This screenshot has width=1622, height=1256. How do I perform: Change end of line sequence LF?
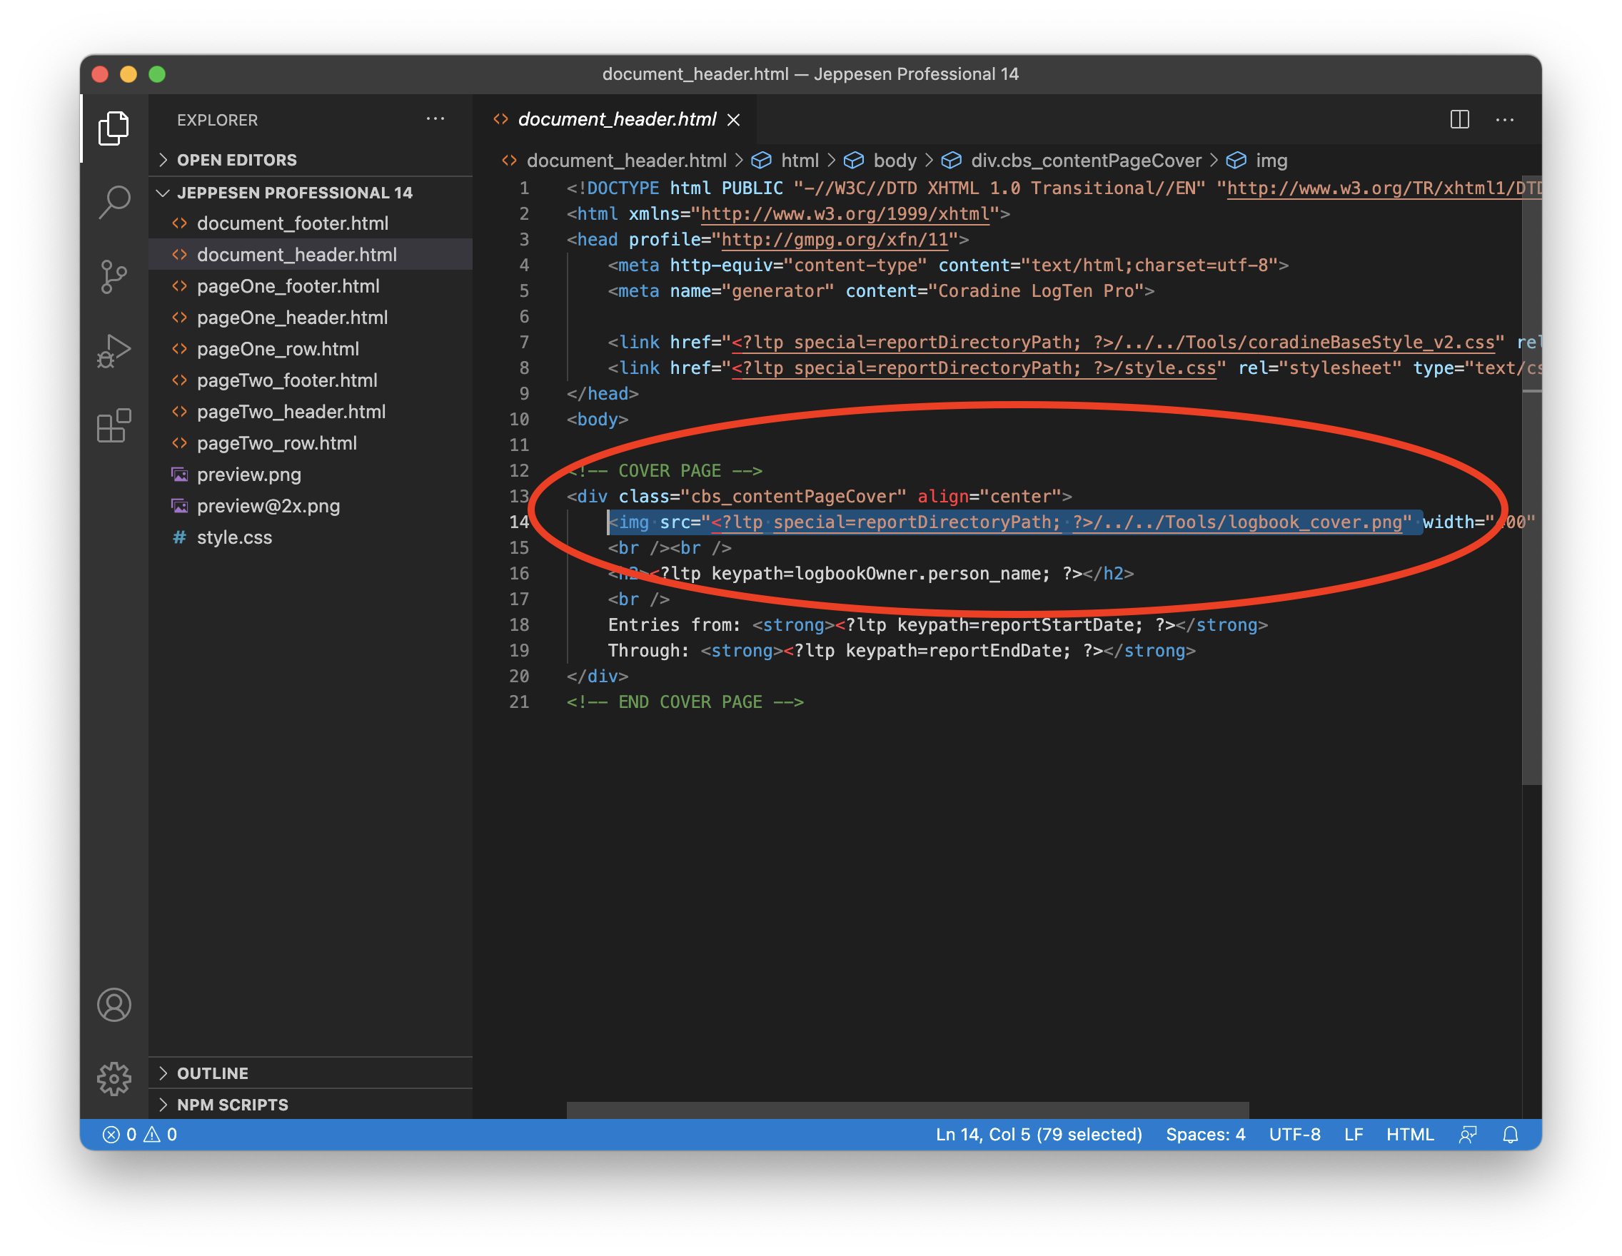point(1353,1134)
